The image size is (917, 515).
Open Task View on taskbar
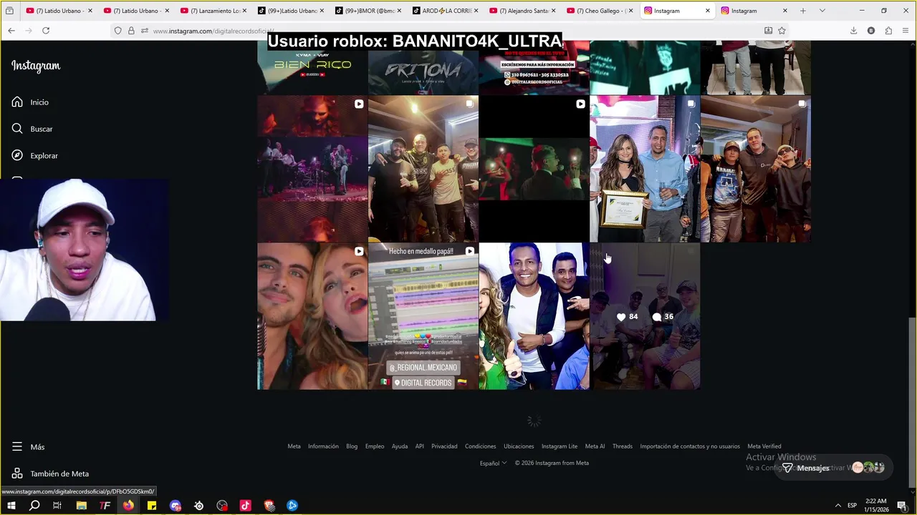pos(57,506)
